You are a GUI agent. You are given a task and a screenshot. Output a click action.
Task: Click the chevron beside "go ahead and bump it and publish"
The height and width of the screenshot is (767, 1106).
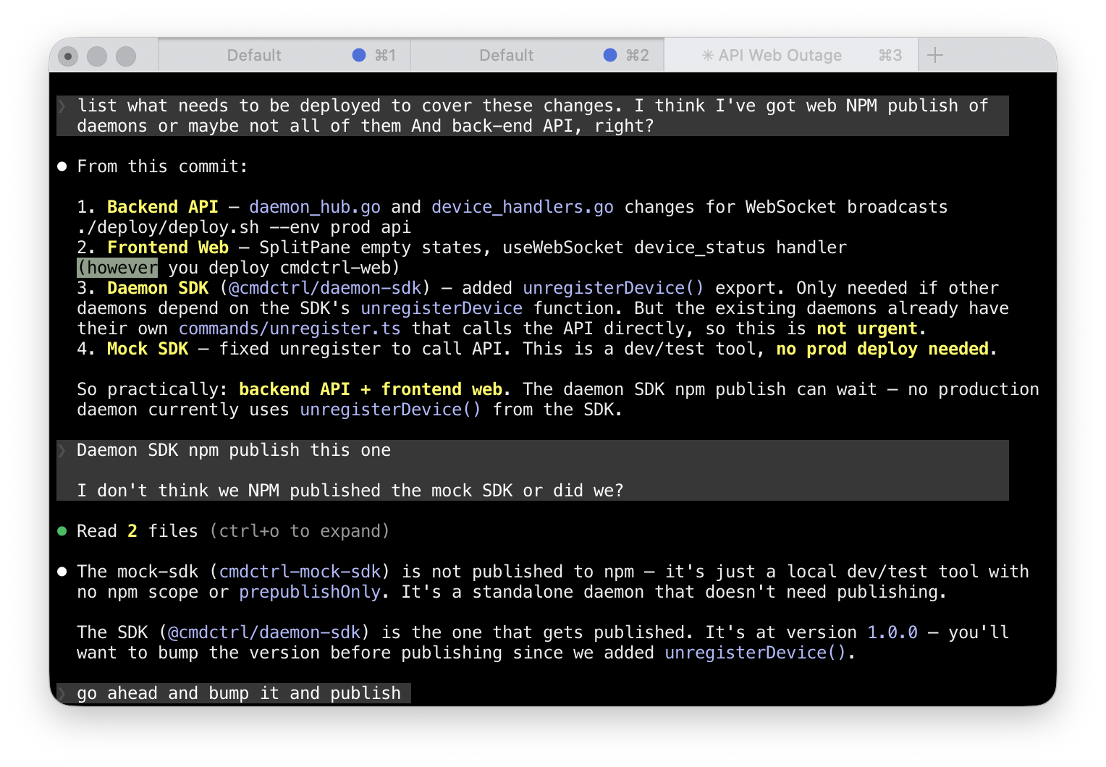coord(62,692)
